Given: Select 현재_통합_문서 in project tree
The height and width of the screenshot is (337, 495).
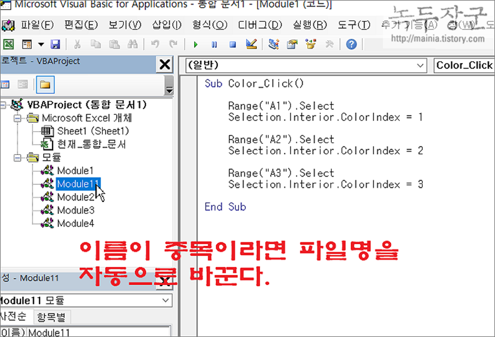Looking at the screenshot, I should point(91,144).
